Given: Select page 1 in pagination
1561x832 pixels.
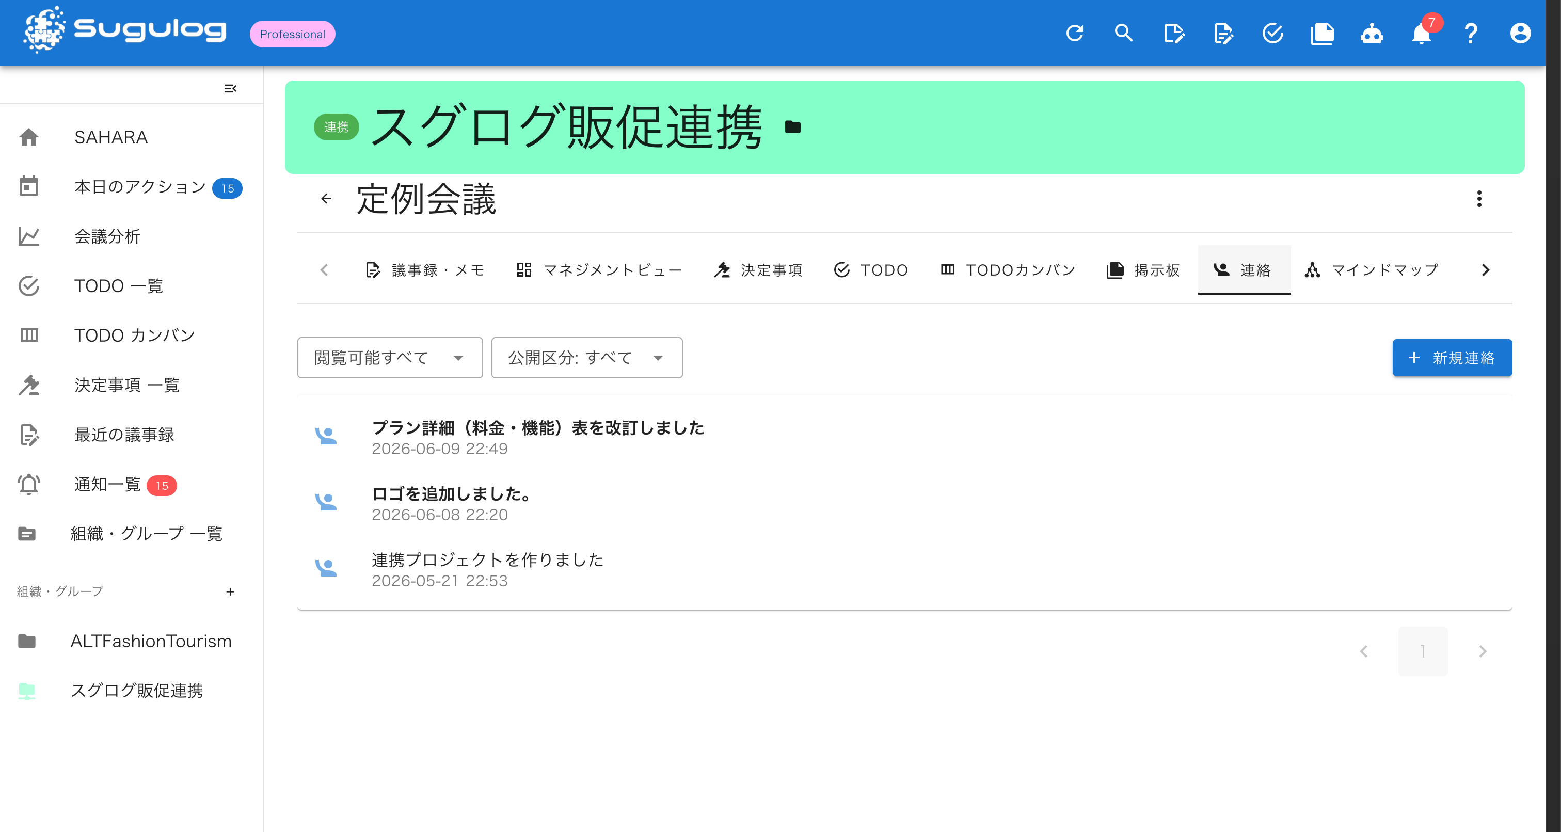Looking at the screenshot, I should [x=1423, y=651].
